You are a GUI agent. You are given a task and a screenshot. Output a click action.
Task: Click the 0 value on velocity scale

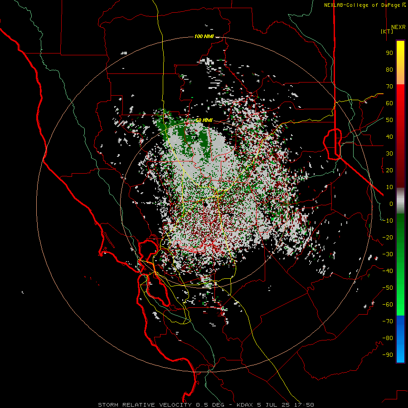pos(391,204)
